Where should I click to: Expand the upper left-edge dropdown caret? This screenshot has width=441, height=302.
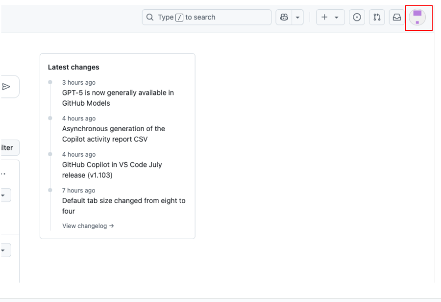point(3,195)
